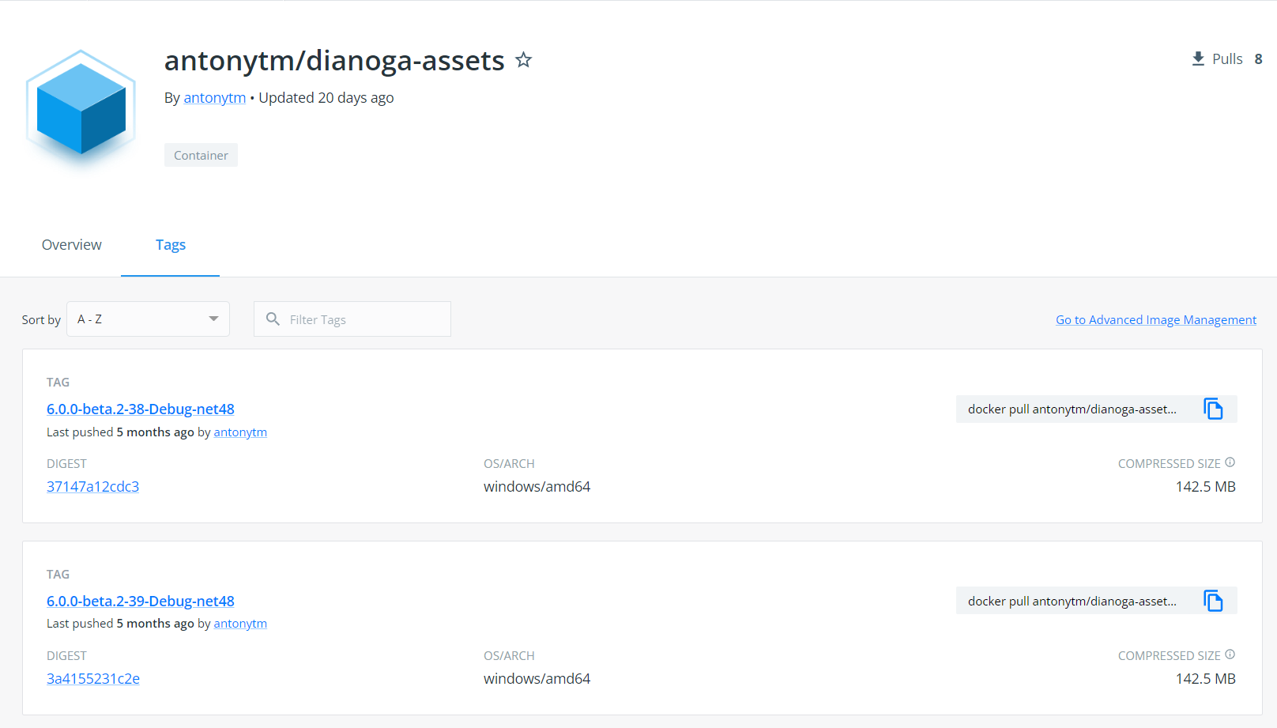Click the compressed size info icon for 6.0.0-beta.2-38
The height and width of the screenshot is (728, 1277).
pyautogui.click(x=1231, y=462)
